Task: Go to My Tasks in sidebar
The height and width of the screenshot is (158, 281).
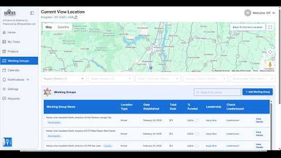Action: coord(14,42)
